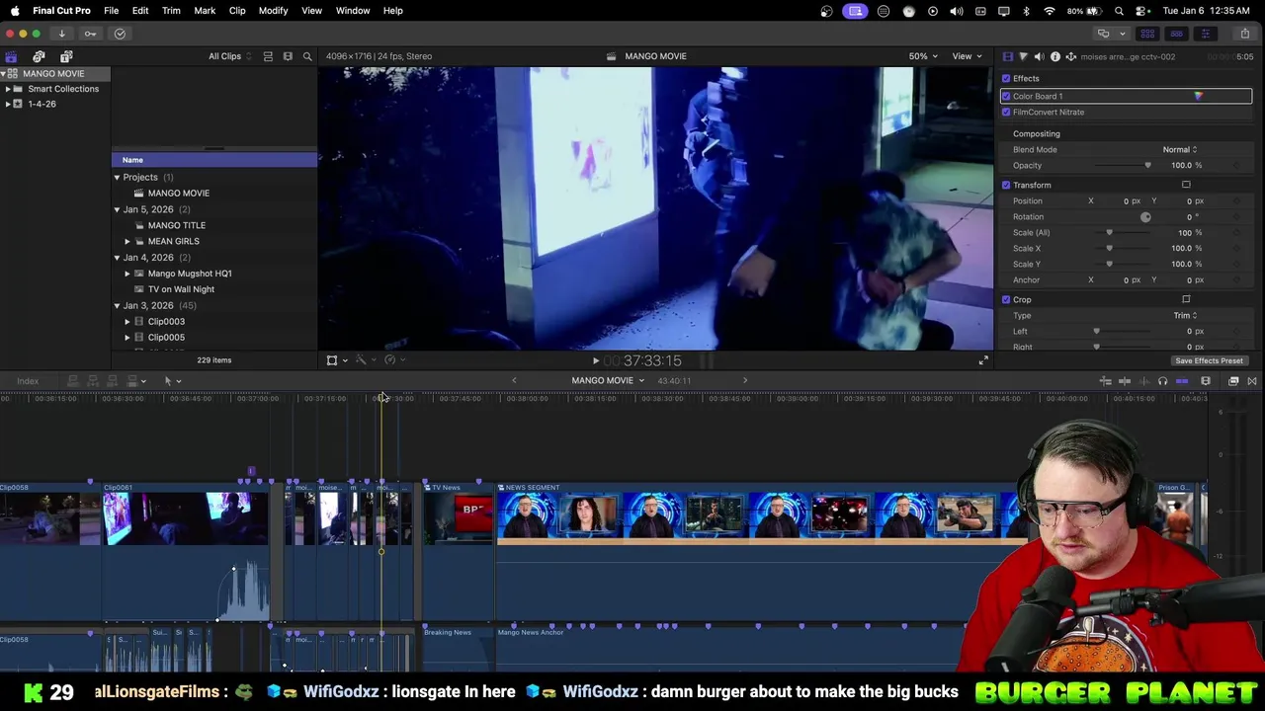
Task: Open the Trim menu
Action: pyautogui.click(x=171, y=11)
